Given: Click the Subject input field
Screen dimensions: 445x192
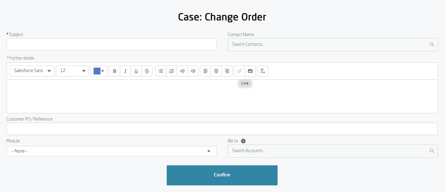Looking at the screenshot, I should tap(111, 44).
